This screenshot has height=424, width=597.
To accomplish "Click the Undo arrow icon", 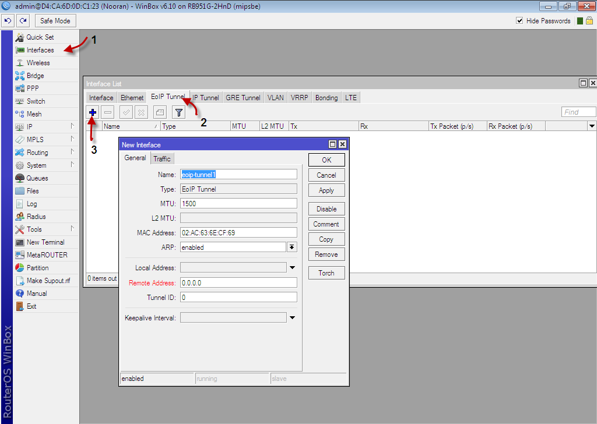I will 8,21.
